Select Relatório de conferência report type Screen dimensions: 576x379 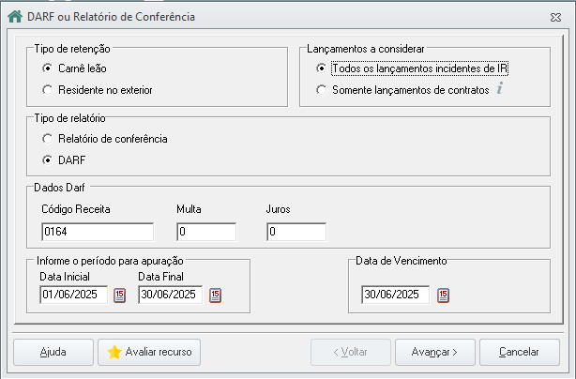[x=47, y=139]
